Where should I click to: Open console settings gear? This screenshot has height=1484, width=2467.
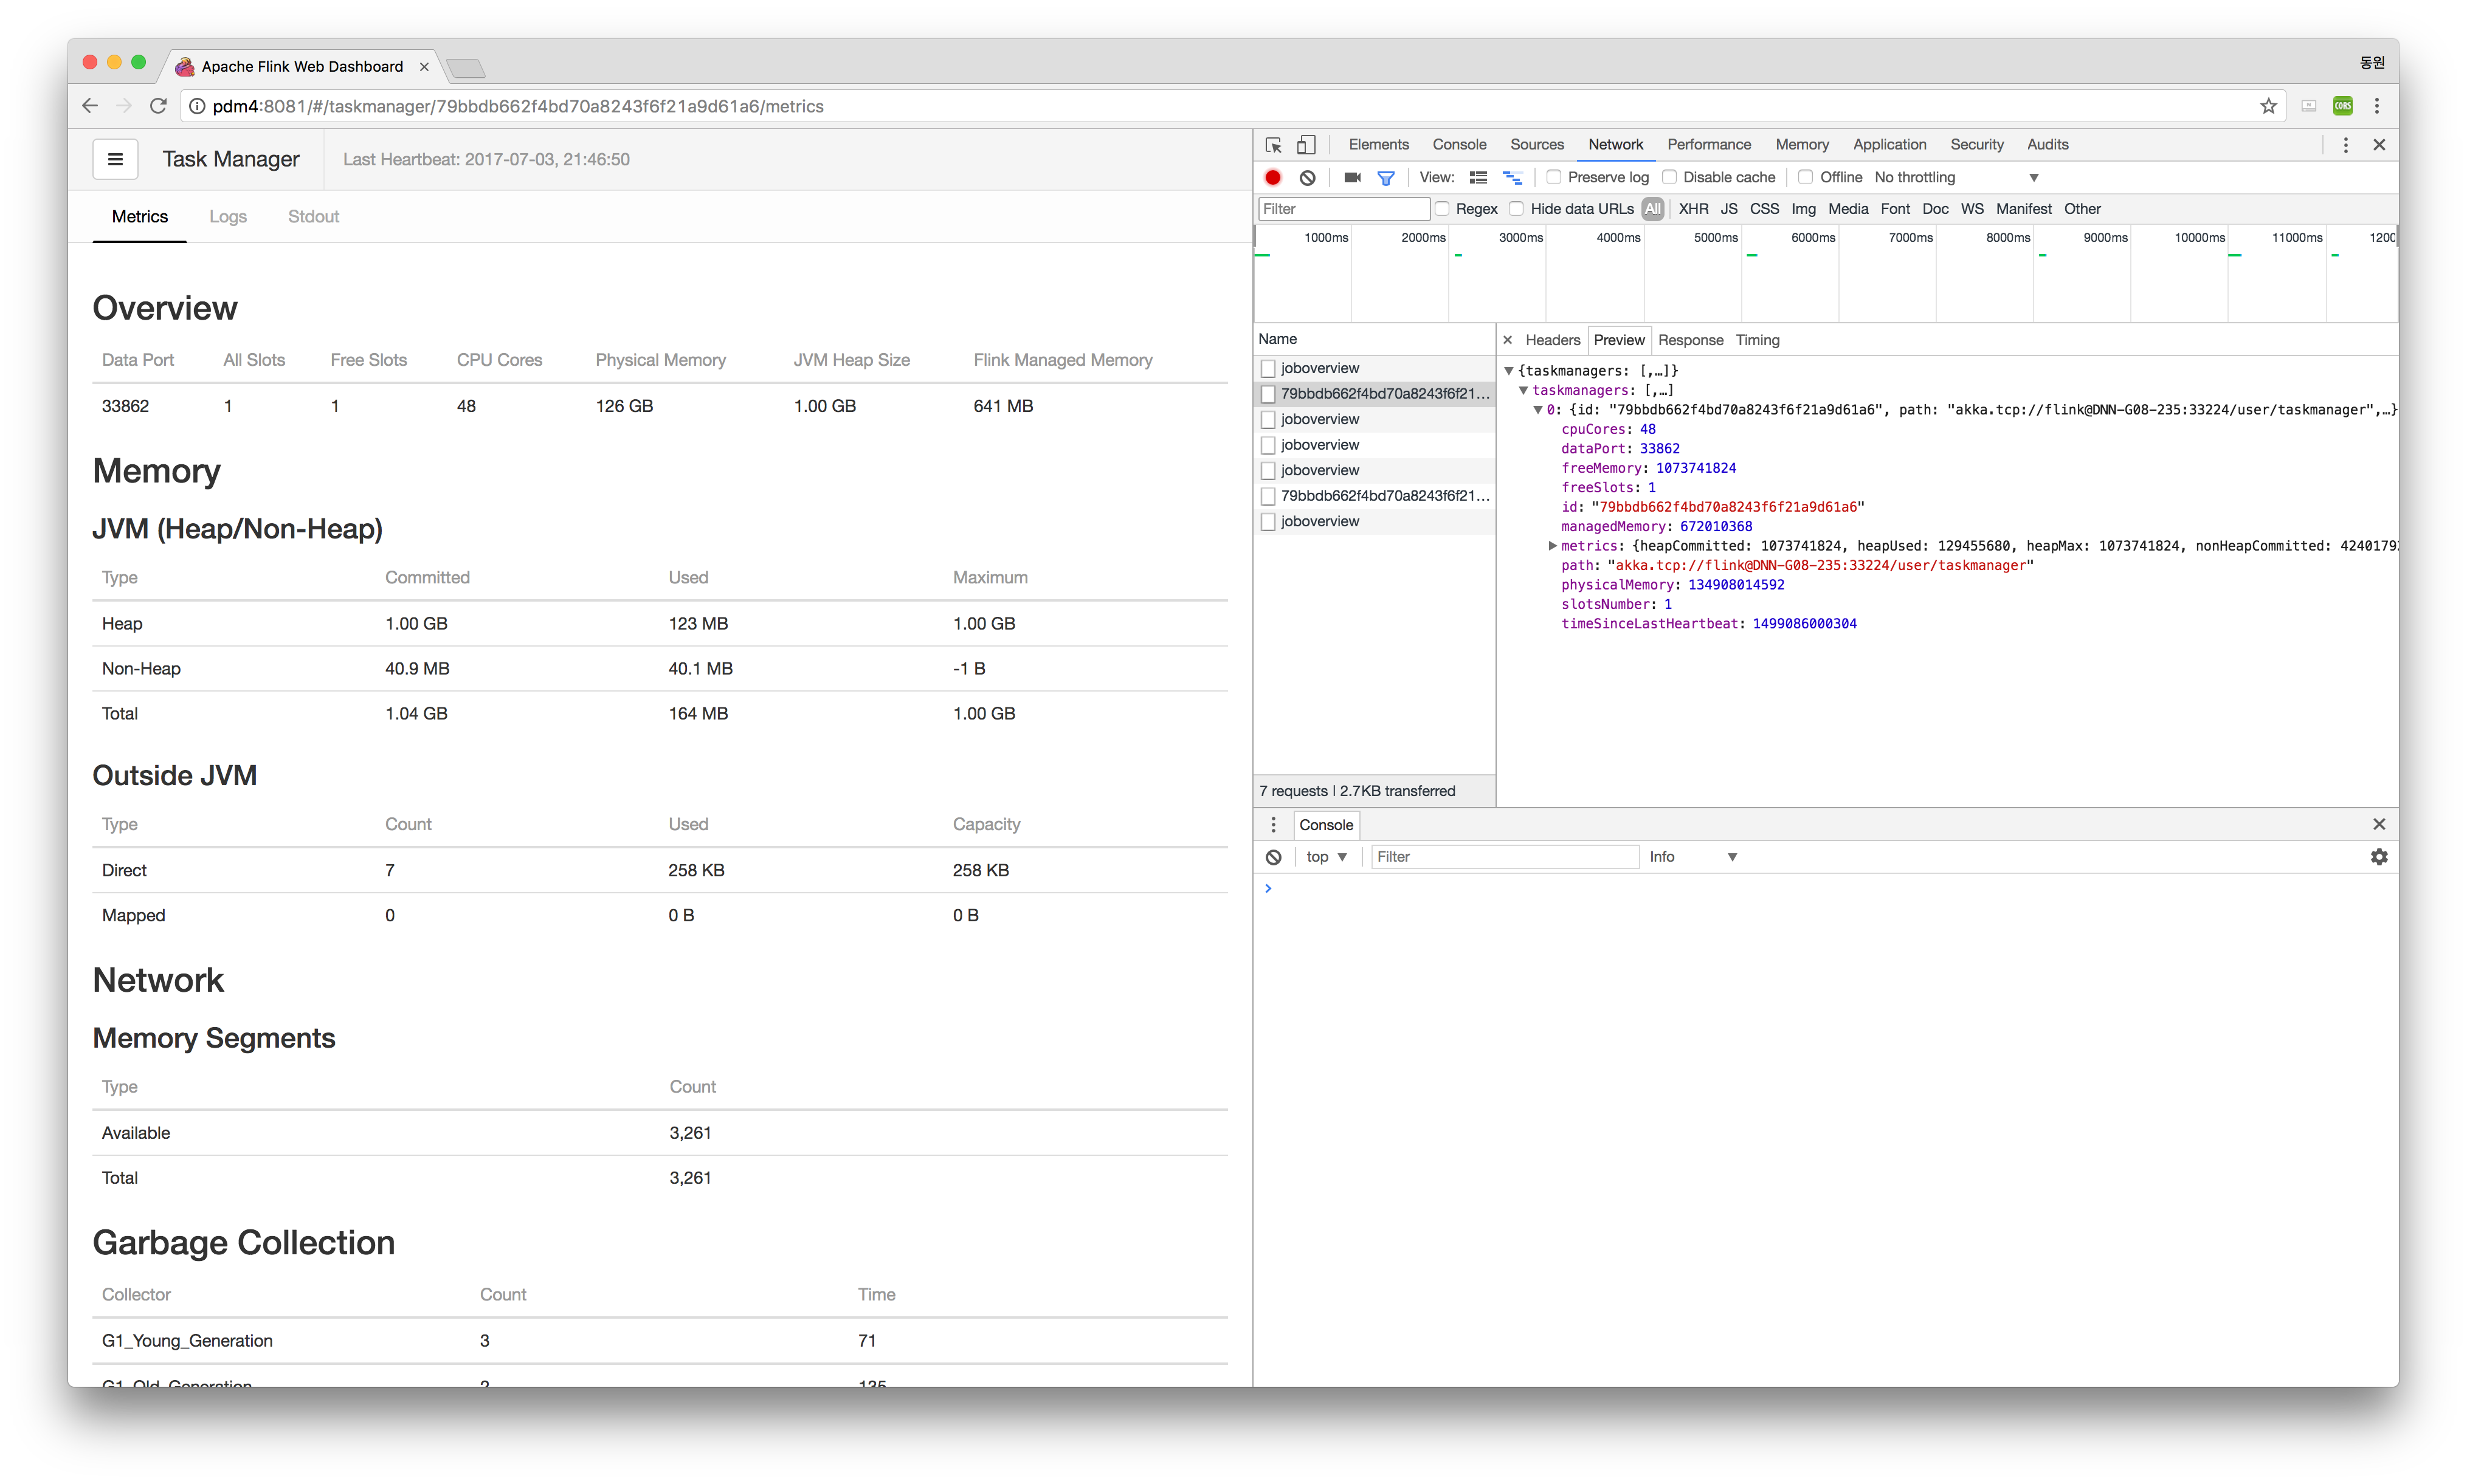(2378, 857)
